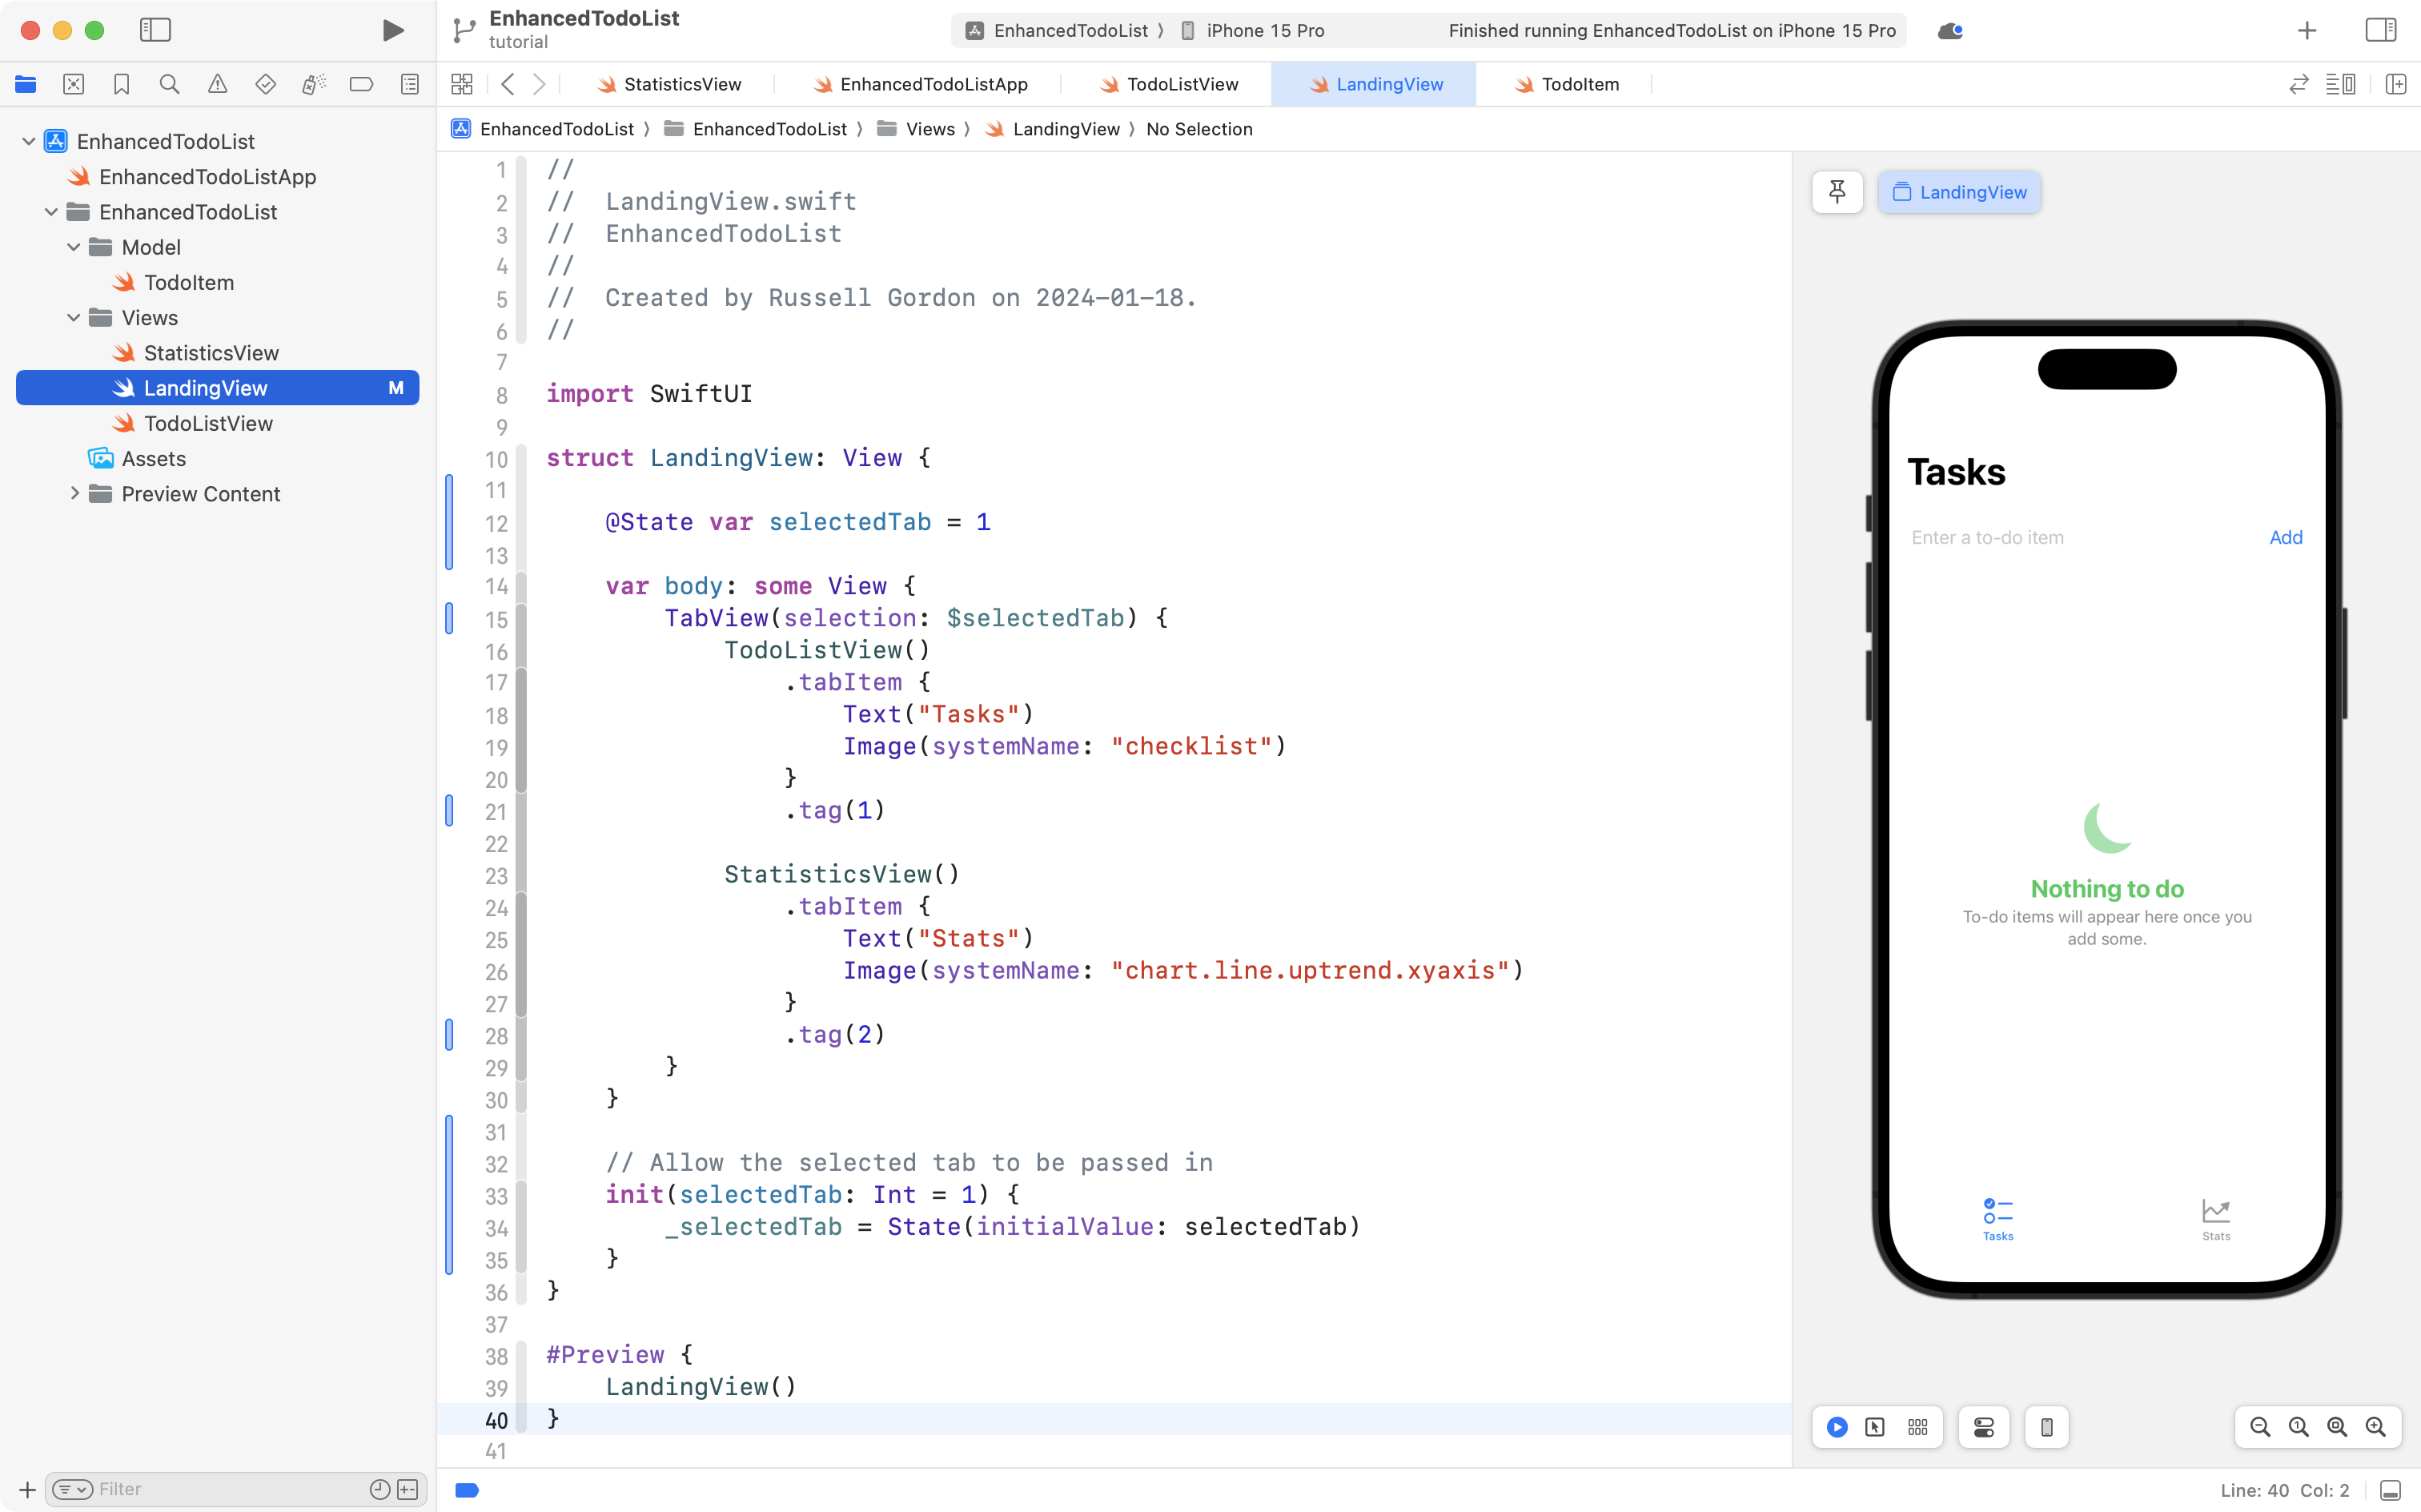Show preview variants grid icon
The image size is (2421, 1512).
pyautogui.click(x=1917, y=1427)
